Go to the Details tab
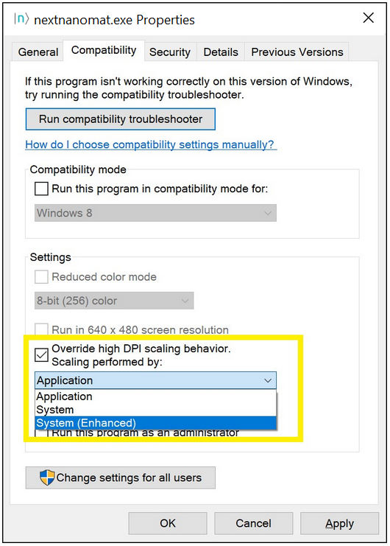Viewport: 390px width, 546px height. [221, 52]
